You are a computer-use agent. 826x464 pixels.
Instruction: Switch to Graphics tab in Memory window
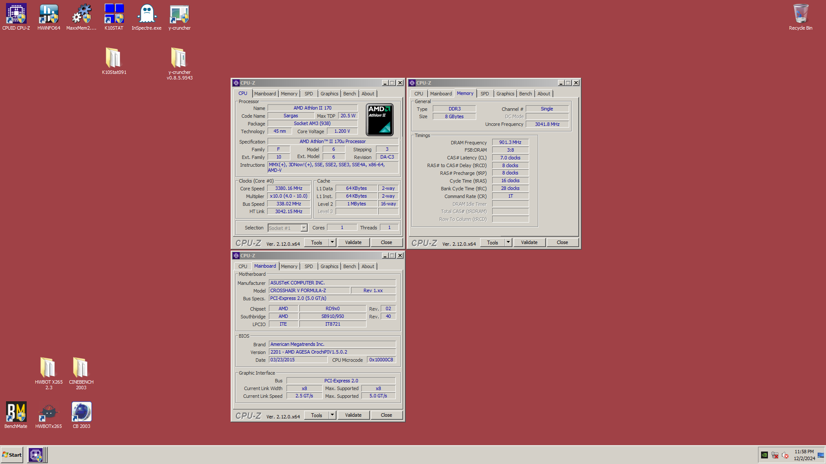(505, 94)
